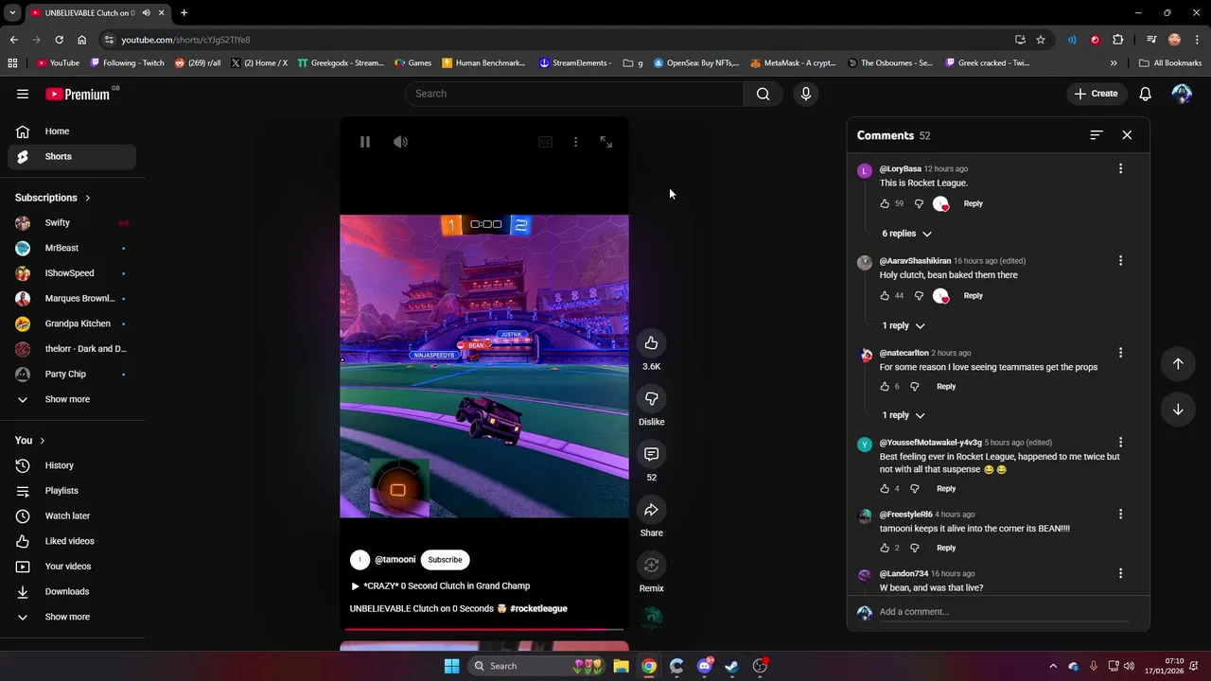Open History in the sidebar
Viewport: 1211px width, 681px height.
pos(72,465)
